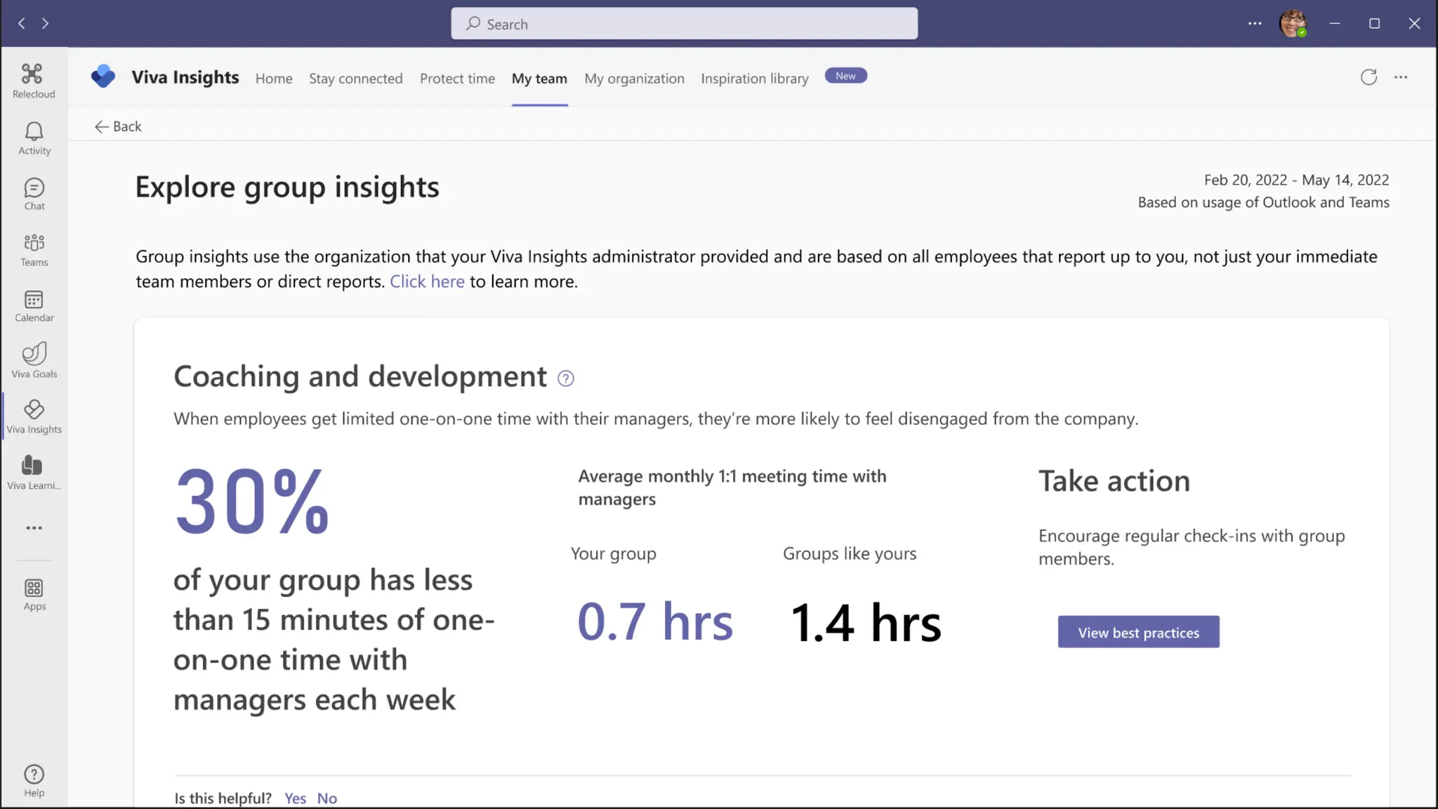Click the Relecloud organization icon
This screenshot has height=809, width=1438.
pos(32,74)
